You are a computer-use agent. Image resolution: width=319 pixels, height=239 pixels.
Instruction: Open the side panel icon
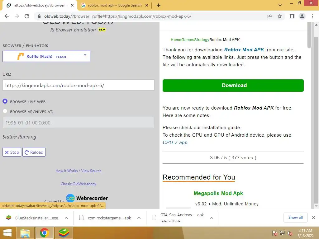coord(292,16)
